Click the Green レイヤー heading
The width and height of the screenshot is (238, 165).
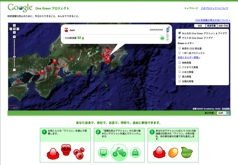point(186,43)
